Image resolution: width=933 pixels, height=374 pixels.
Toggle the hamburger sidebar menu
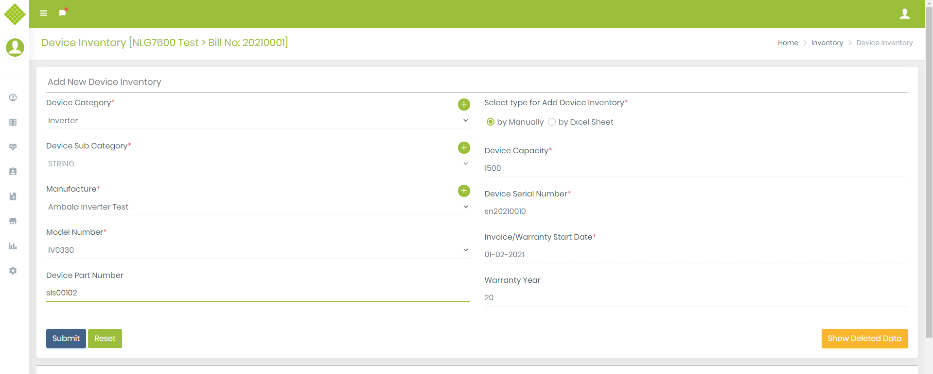pos(44,13)
